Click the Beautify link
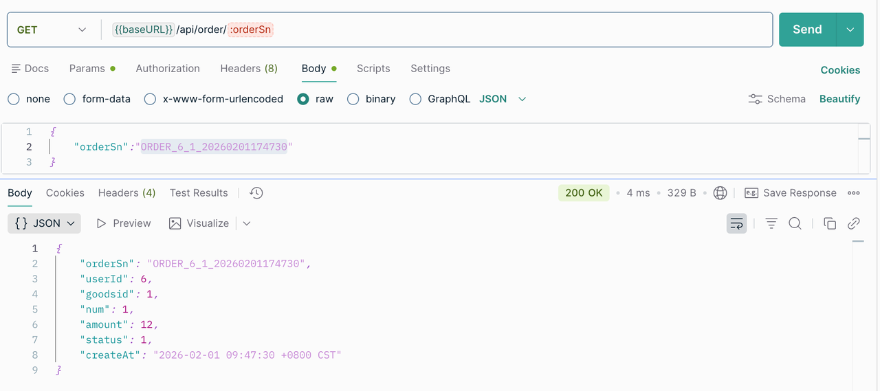Image resolution: width=880 pixels, height=391 pixels. [839, 99]
